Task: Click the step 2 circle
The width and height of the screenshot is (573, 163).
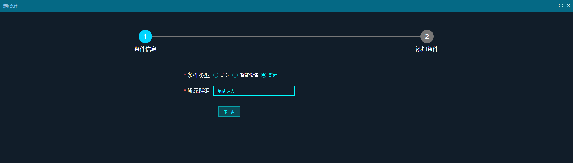Action: [x=427, y=36]
